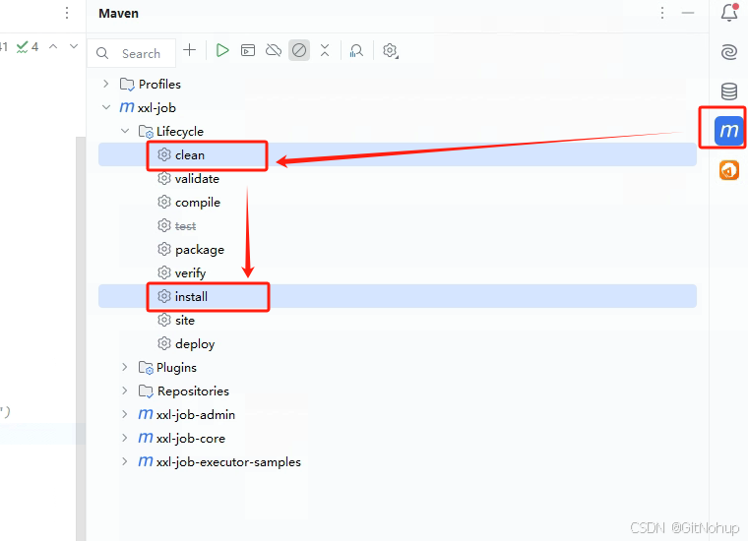
Task: Toggle Skip Tests mode icon
Action: [299, 50]
